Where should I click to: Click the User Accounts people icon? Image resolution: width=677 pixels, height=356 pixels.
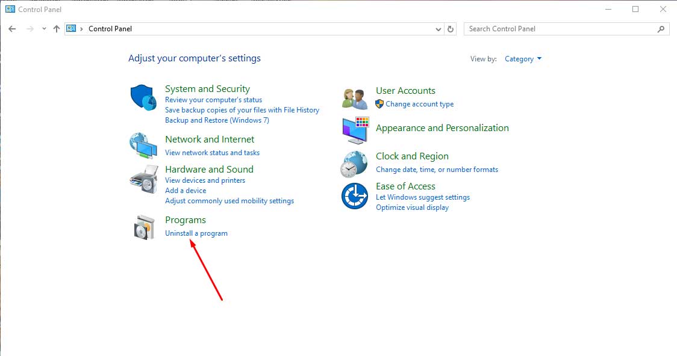click(355, 98)
